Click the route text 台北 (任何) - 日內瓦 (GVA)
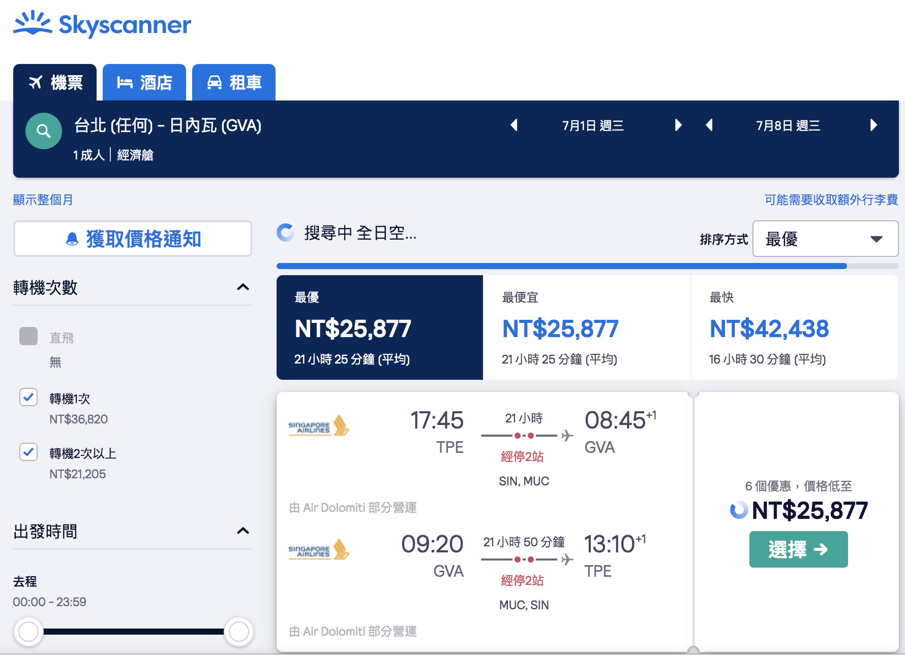The width and height of the screenshot is (905, 658). point(168,125)
